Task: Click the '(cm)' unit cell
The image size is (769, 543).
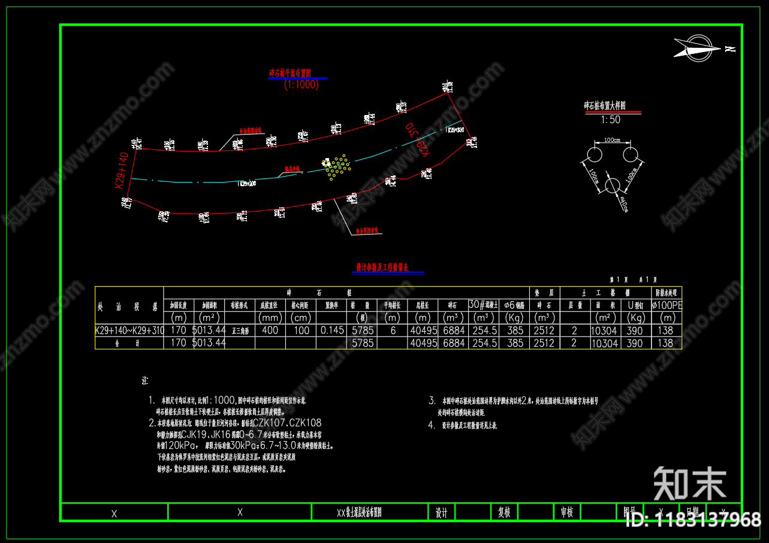Action: [300, 317]
